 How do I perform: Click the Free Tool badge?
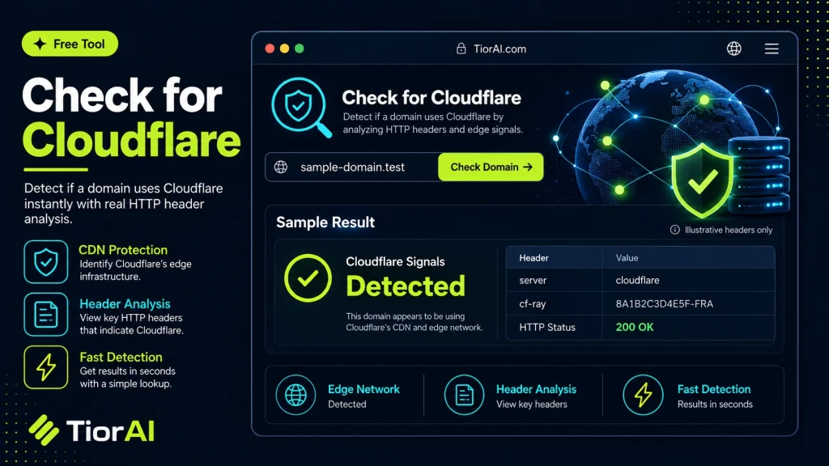(x=70, y=44)
